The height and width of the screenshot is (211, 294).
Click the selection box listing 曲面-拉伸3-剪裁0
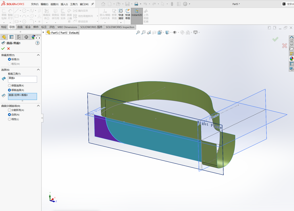22,96
